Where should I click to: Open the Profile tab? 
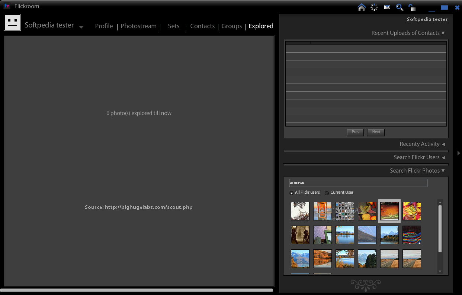(104, 26)
